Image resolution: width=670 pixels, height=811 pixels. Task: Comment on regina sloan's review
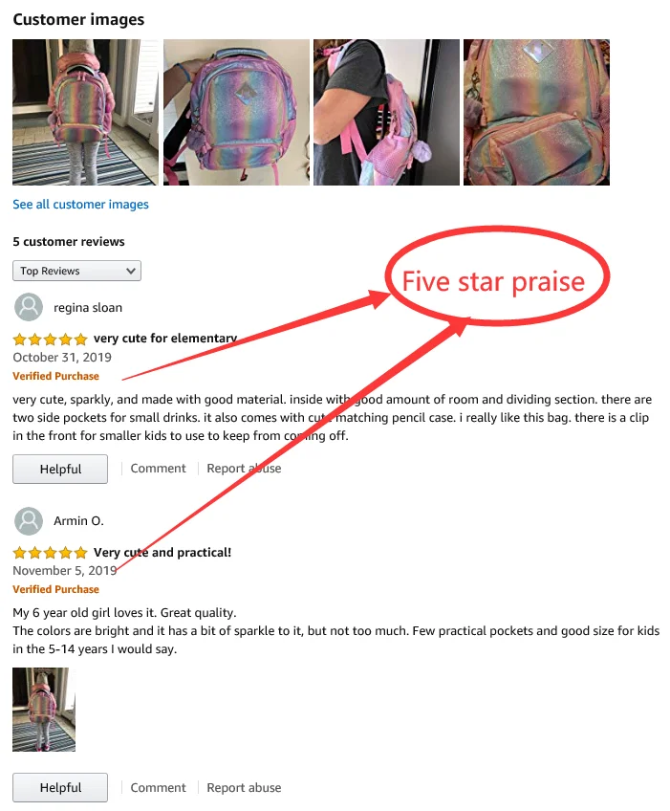[x=158, y=468]
